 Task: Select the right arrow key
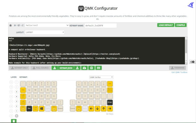tap(110, 109)
